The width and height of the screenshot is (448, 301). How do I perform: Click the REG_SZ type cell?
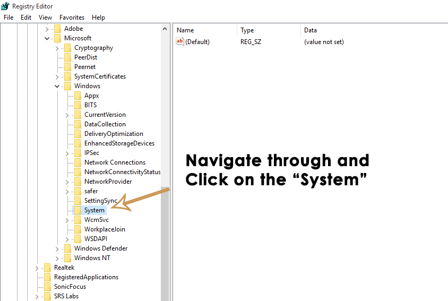(x=251, y=42)
